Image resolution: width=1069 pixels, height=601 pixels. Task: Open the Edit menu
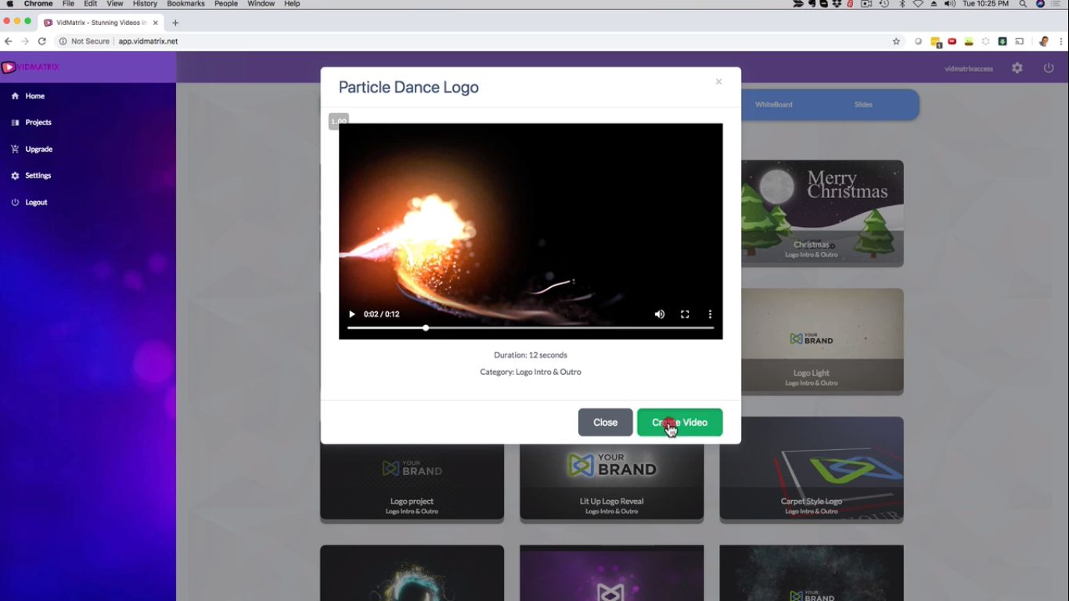click(91, 4)
